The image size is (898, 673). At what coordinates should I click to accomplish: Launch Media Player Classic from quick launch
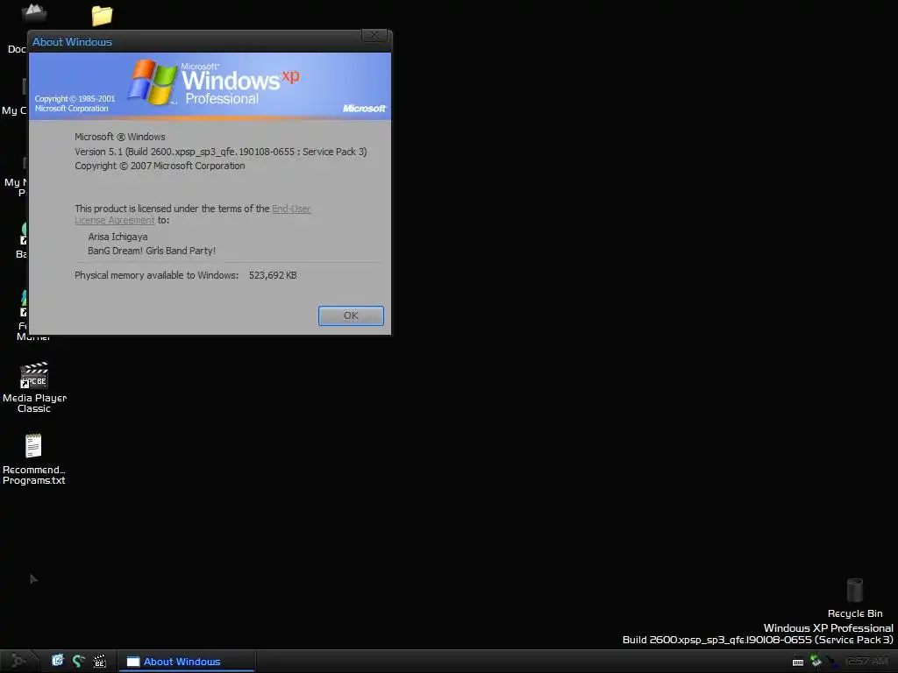pyautogui.click(x=100, y=662)
